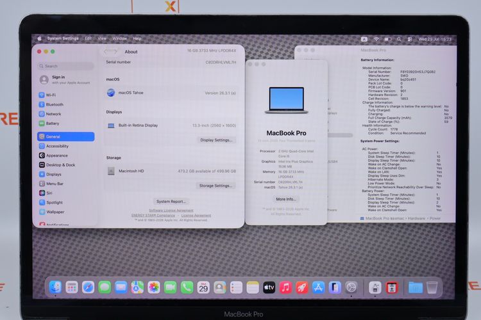Open Contacts app in the Dock
Screen dimensions: 481x320
click(x=219, y=287)
